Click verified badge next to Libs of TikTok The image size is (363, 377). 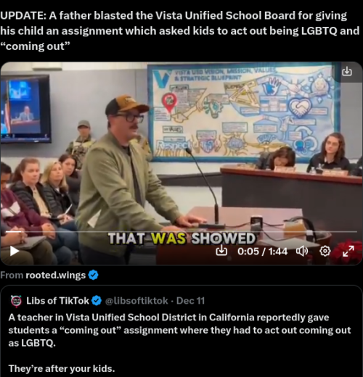pyautogui.click(x=97, y=301)
